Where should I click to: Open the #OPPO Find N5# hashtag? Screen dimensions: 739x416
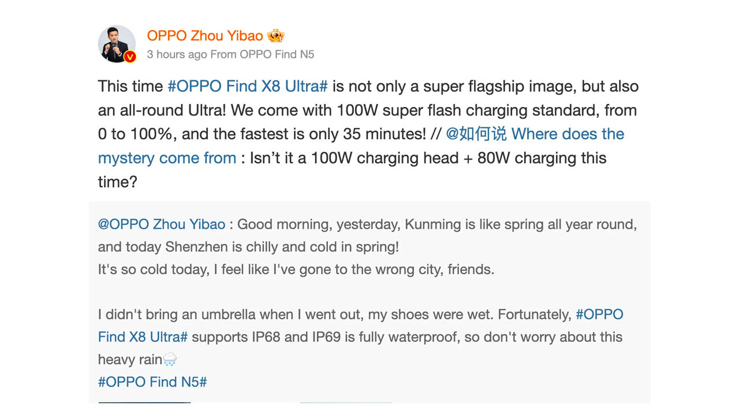point(152,382)
